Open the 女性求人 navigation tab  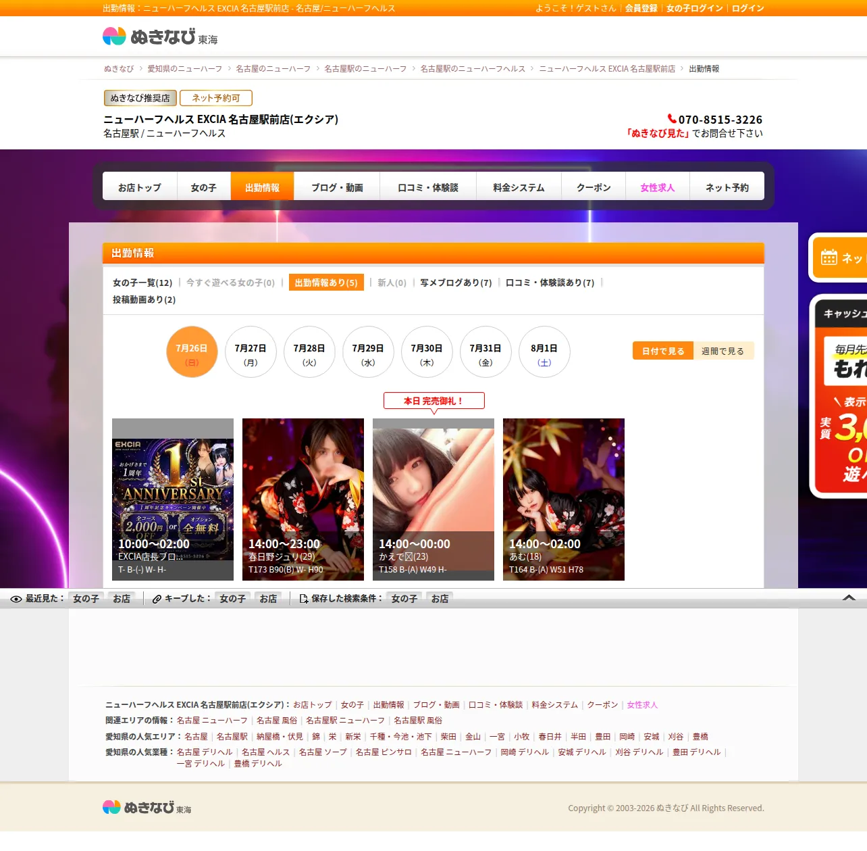pyautogui.click(x=658, y=187)
